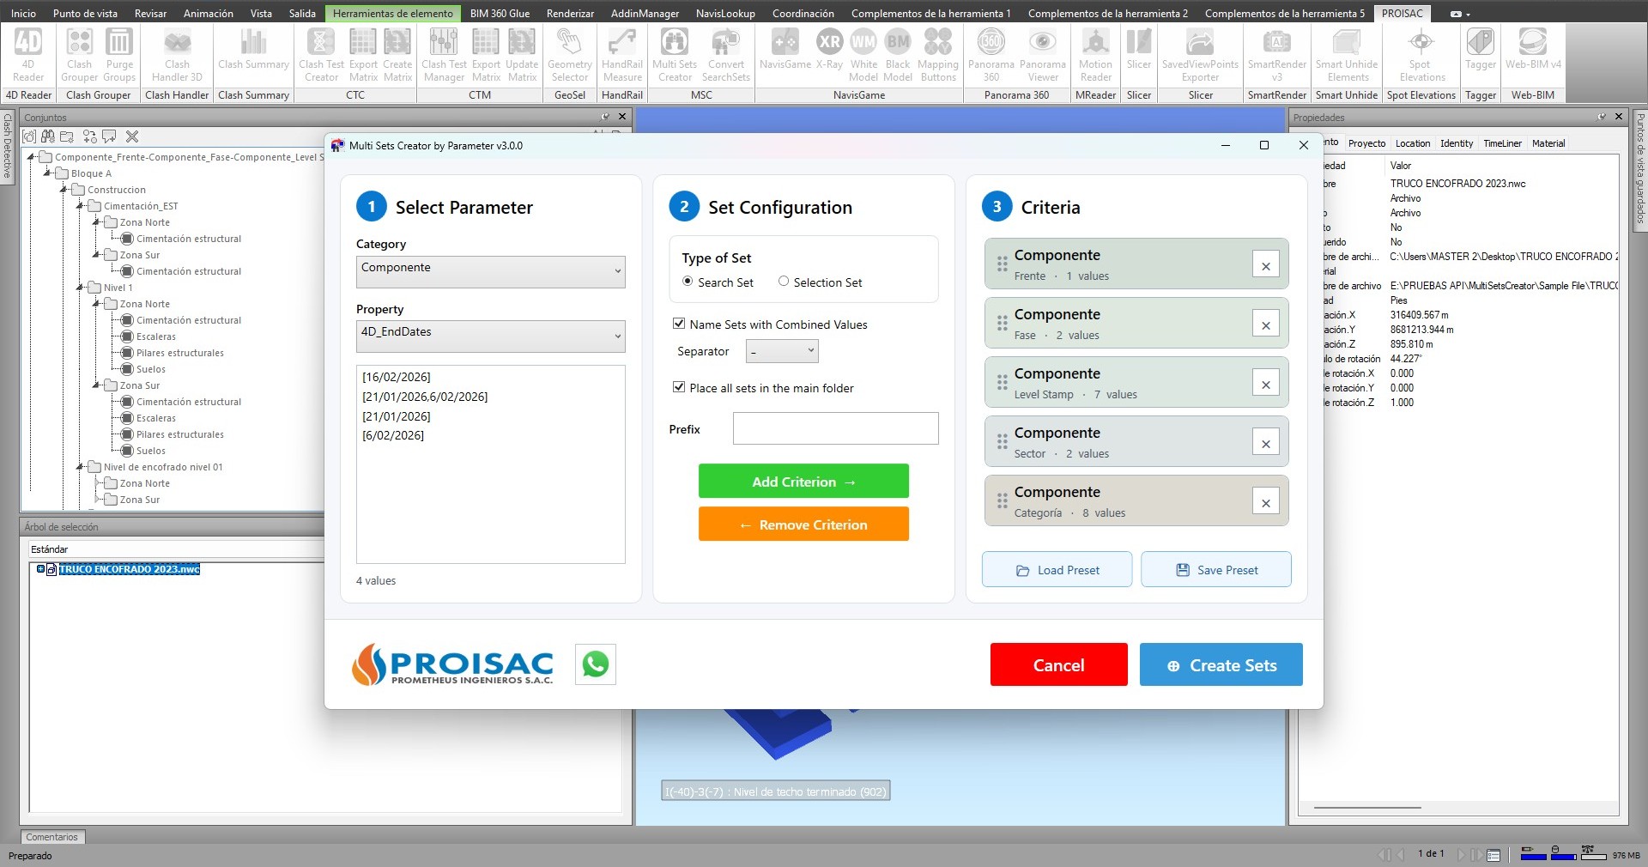Switch to Material properties tab

[x=1548, y=143]
